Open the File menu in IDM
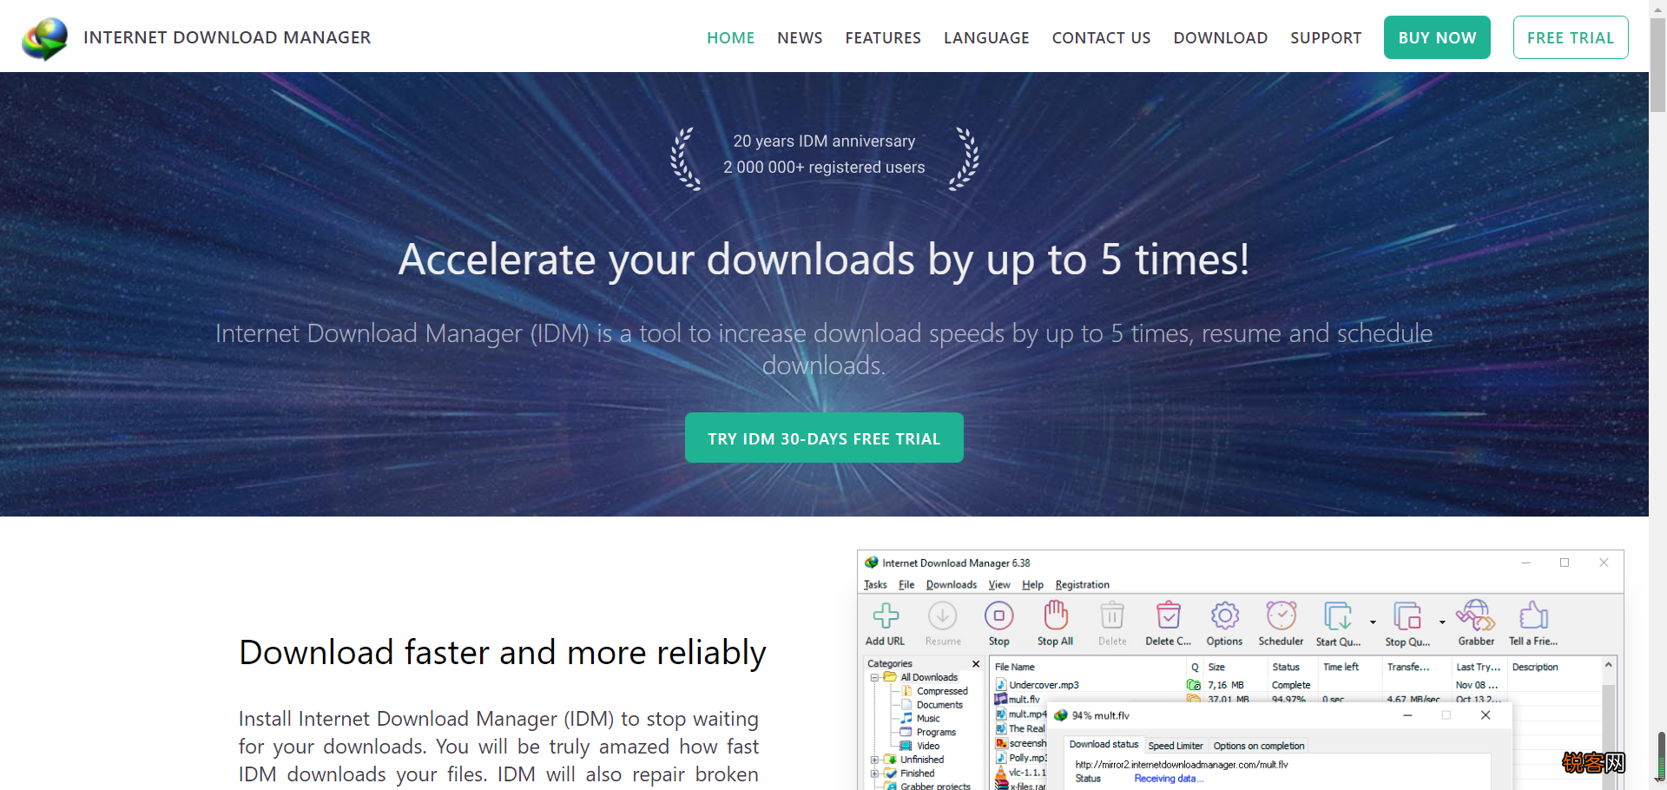Image resolution: width=1667 pixels, height=790 pixels. [906, 585]
